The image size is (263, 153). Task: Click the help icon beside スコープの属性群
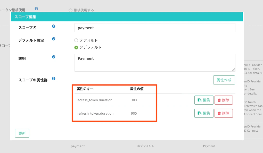pyautogui.click(x=53, y=79)
